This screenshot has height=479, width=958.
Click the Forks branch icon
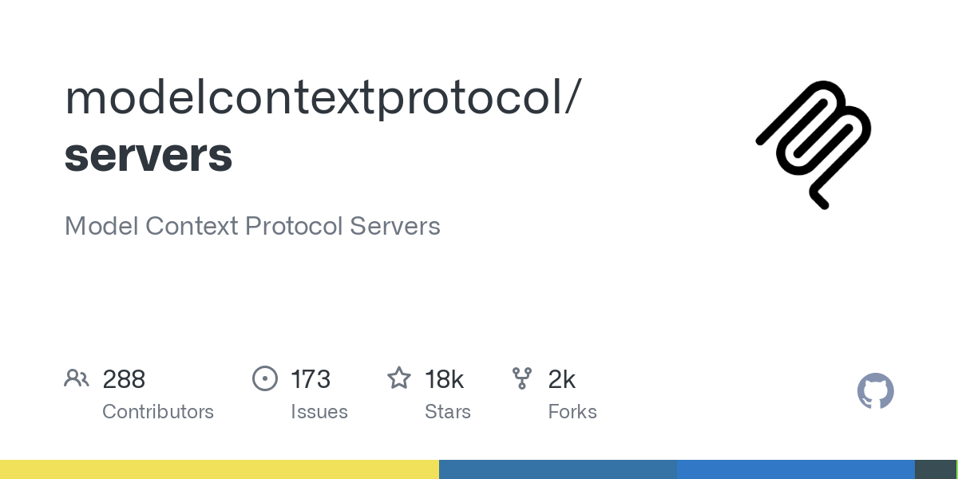click(x=522, y=378)
